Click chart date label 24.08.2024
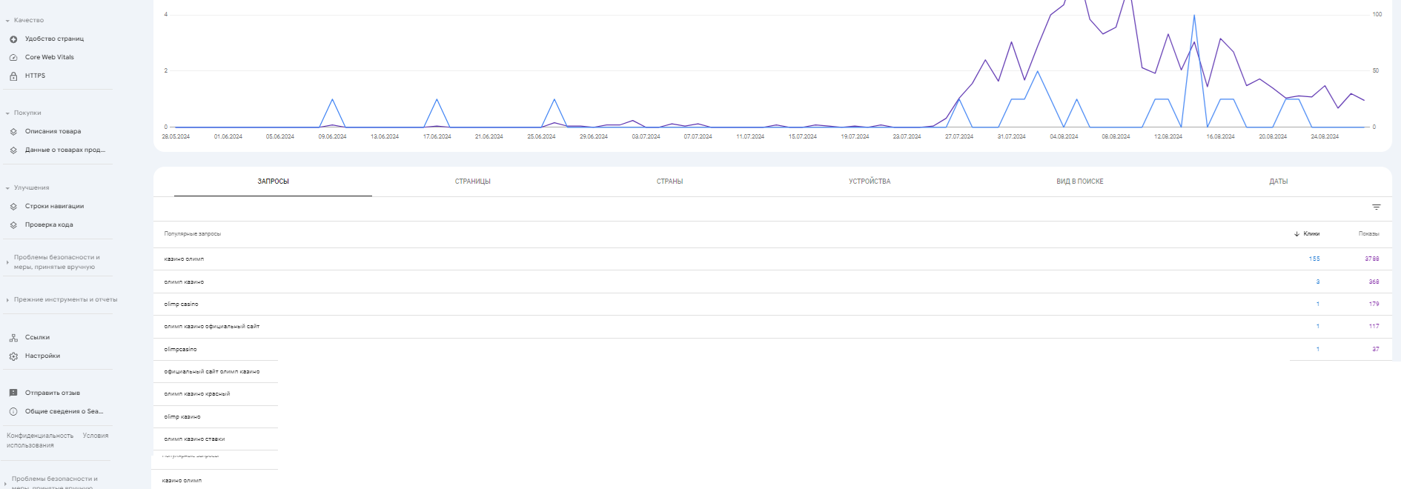The width and height of the screenshot is (1401, 489). tap(1325, 137)
